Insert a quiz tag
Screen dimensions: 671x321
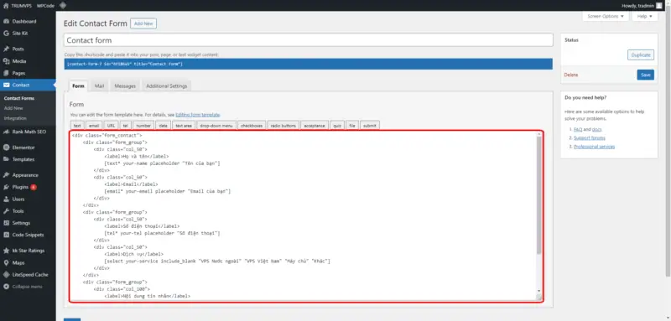pyautogui.click(x=337, y=126)
